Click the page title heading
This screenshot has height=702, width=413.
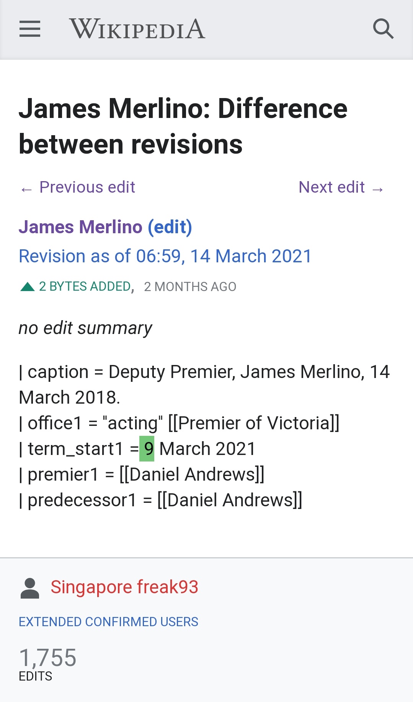(x=183, y=126)
